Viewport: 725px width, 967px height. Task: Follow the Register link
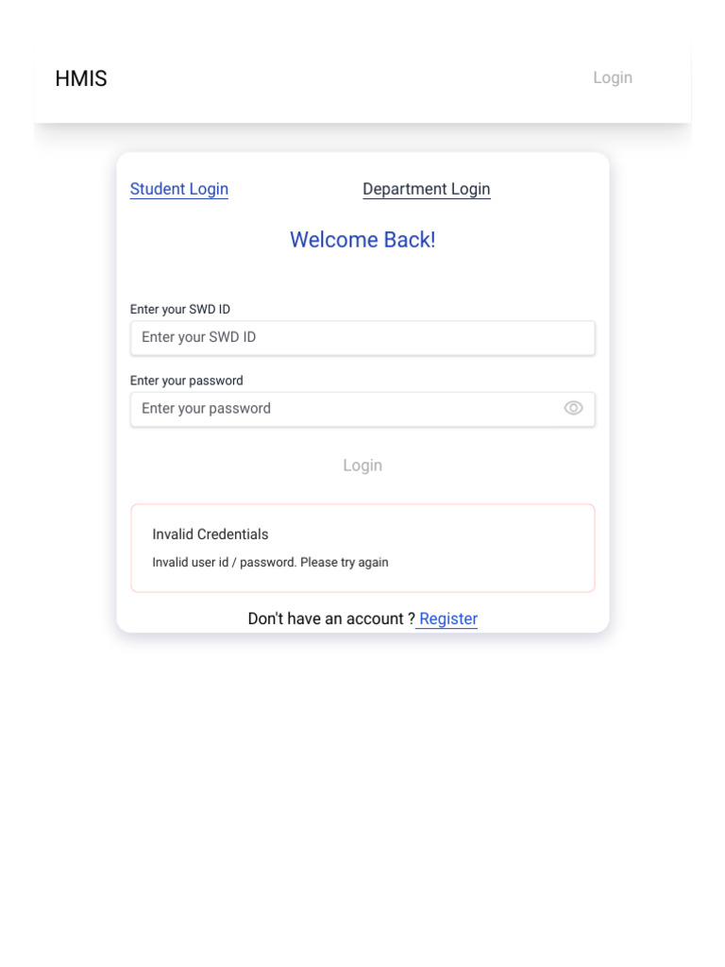[x=448, y=619]
